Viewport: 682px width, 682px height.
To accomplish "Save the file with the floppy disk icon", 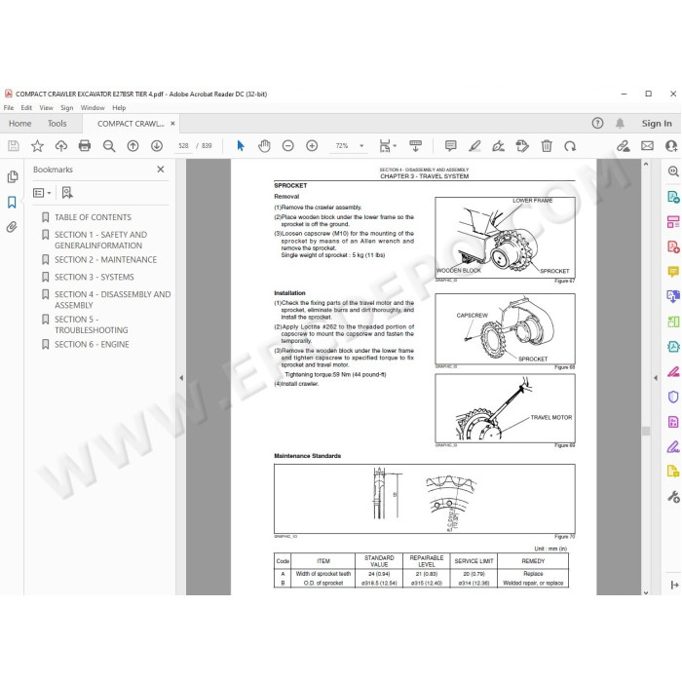I will click(14, 146).
